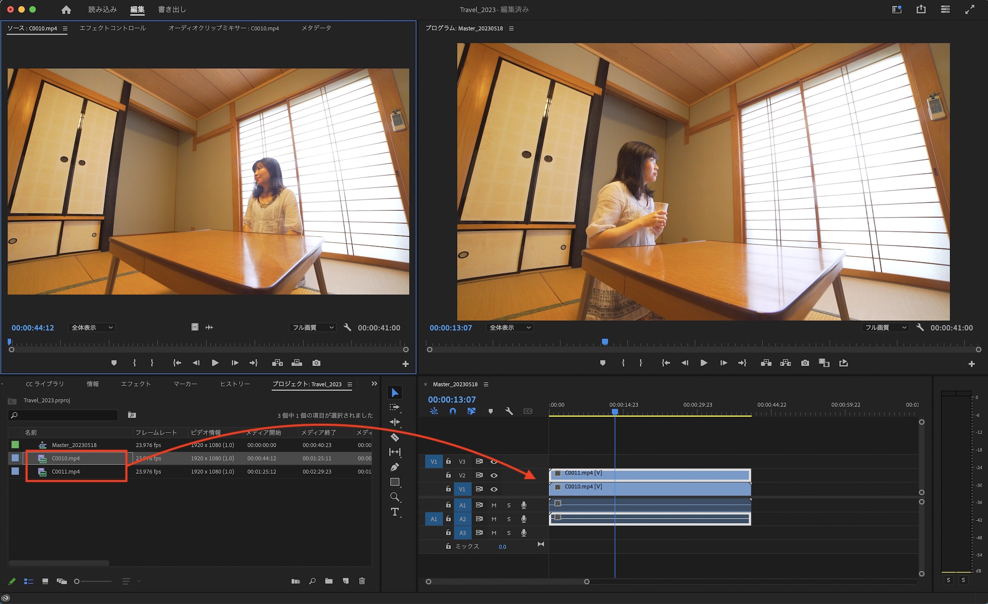Click the Project panel search field
The width and height of the screenshot is (988, 604).
[64, 415]
